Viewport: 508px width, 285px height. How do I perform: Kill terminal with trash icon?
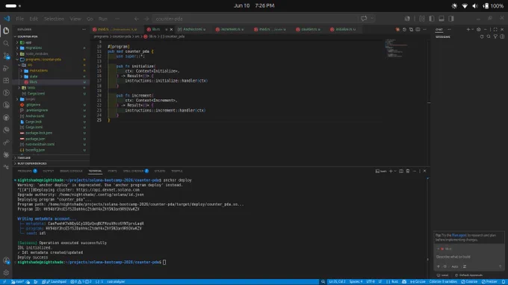(x=408, y=171)
